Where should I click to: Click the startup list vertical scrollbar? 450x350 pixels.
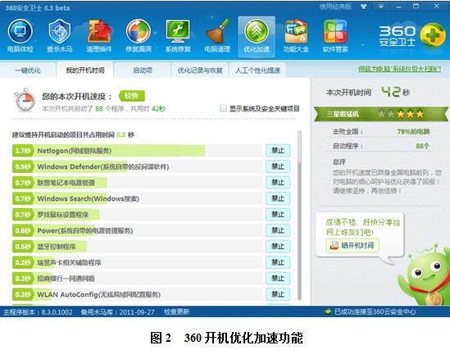click(299, 215)
